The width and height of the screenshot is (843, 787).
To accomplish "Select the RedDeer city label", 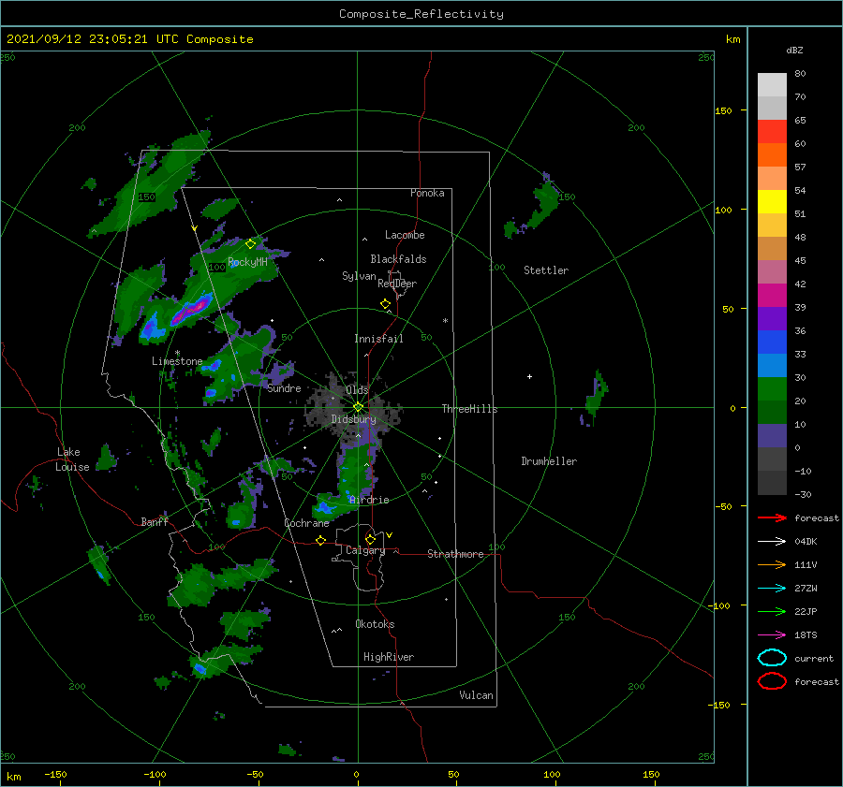I will [x=397, y=284].
